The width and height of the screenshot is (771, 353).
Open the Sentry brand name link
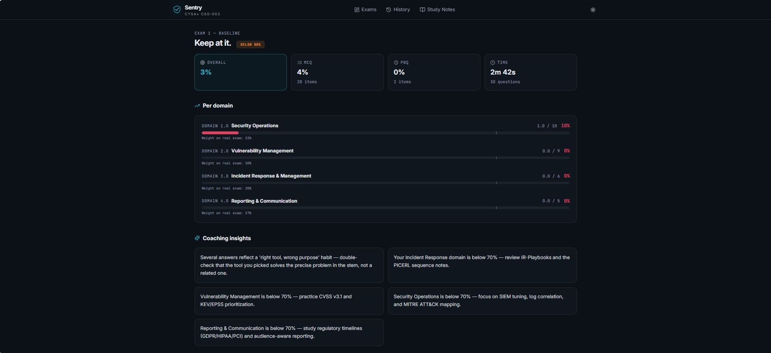(x=194, y=7)
